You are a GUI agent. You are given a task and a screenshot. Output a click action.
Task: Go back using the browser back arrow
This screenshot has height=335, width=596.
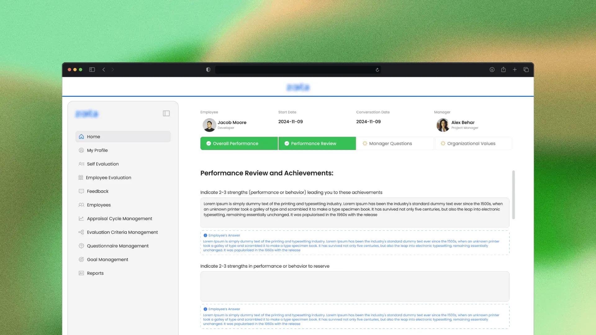coord(104,69)
